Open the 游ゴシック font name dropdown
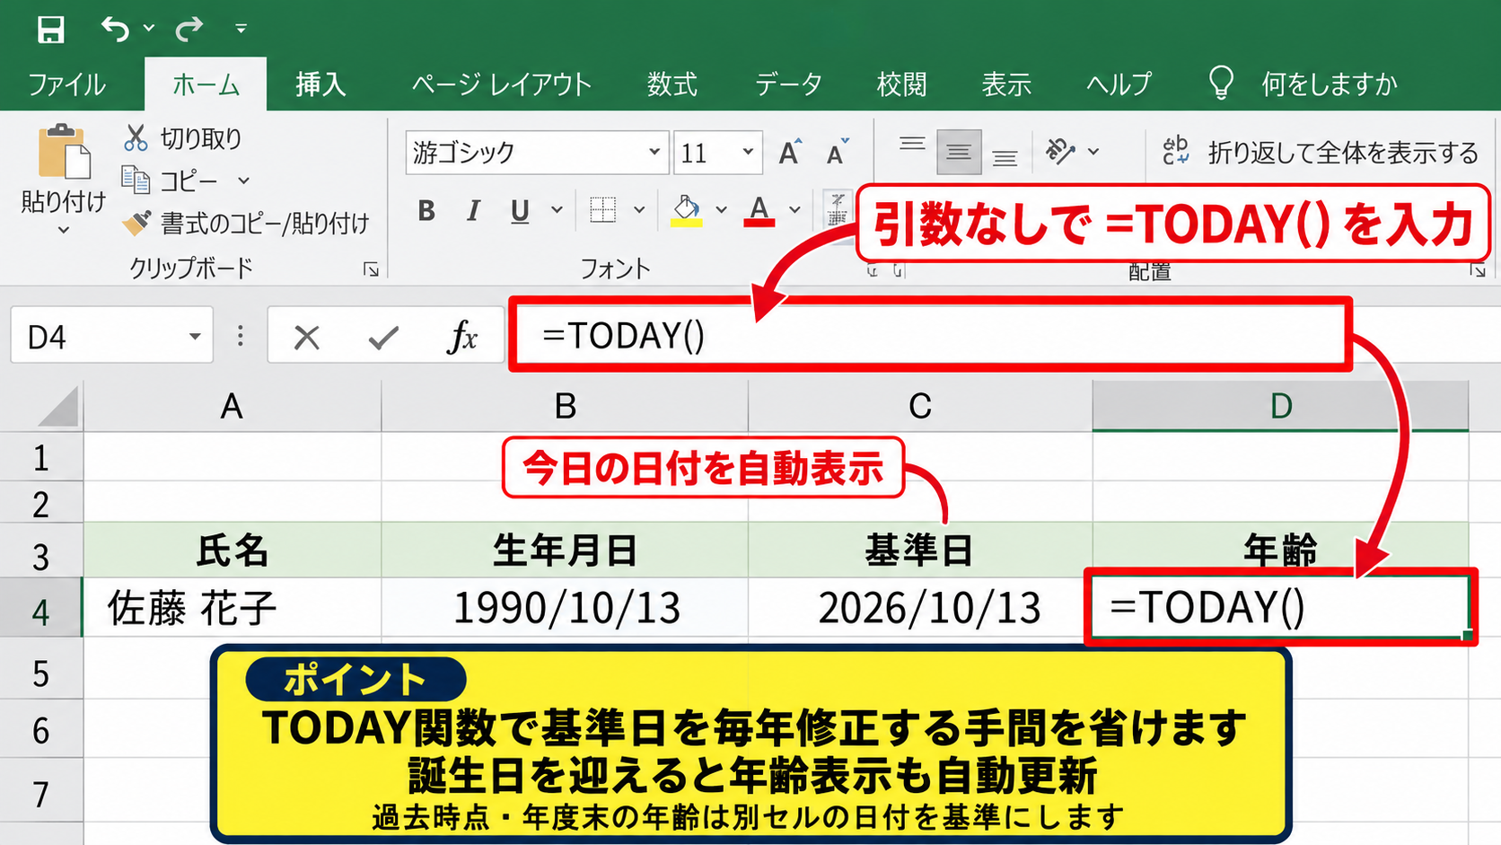The height and width of the screenshot is (845, 1501). (654, 152)
